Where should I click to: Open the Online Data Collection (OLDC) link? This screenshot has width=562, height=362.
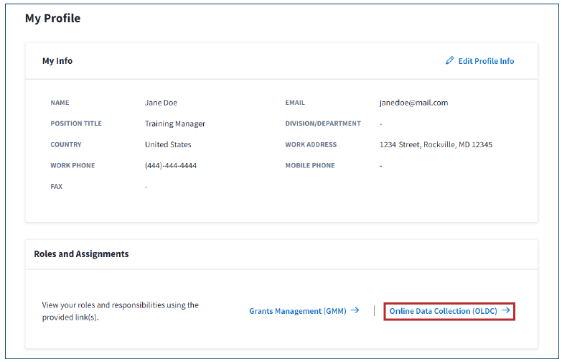pyautogui.click(x=444, y=311)
